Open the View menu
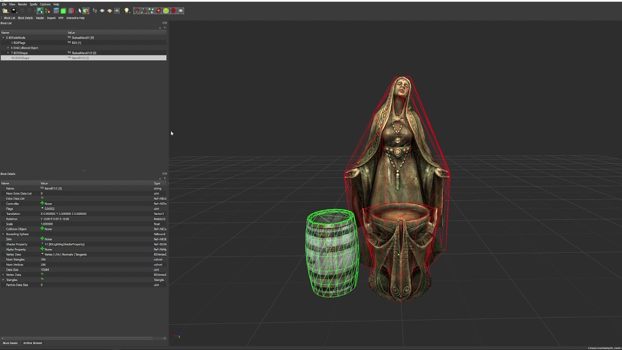Image resolution: width=622 pixels, height=350 pixels. coord(12,4)
